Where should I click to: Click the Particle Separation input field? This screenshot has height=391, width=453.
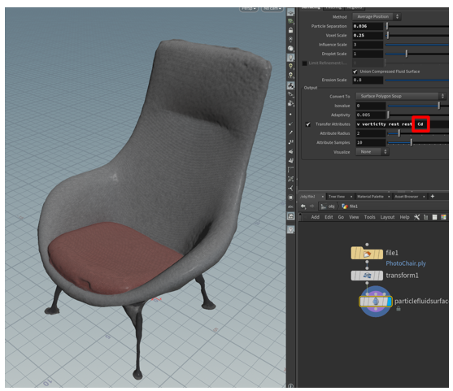tap(368, 26)
